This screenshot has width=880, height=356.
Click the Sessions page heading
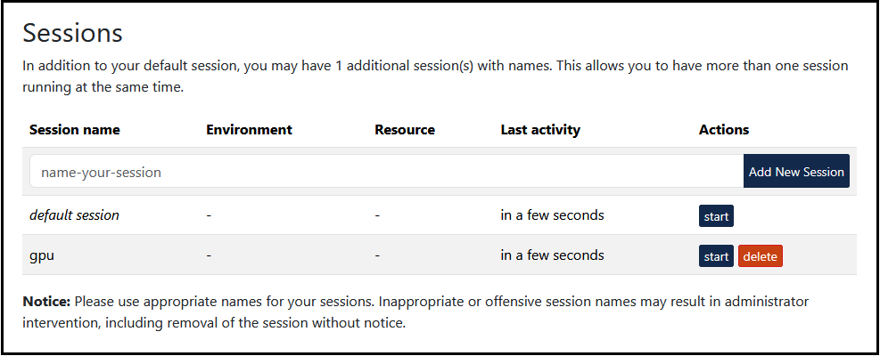click(x=72, y=33)
